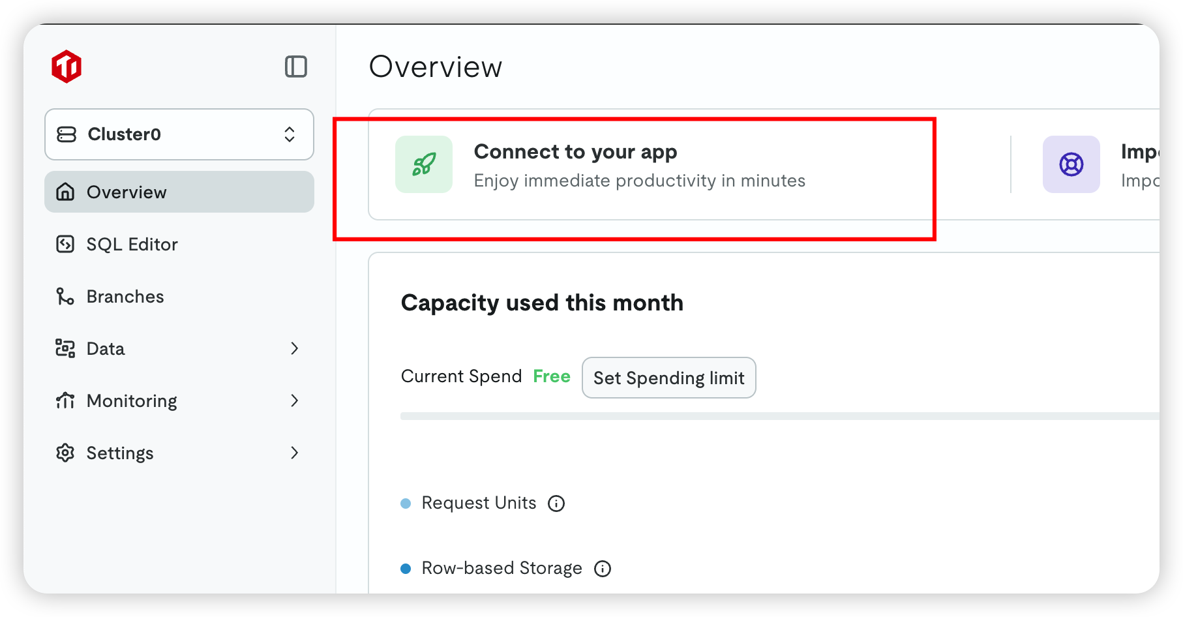
Task: Click the Settings gear icon
Action: pos(65,453)
